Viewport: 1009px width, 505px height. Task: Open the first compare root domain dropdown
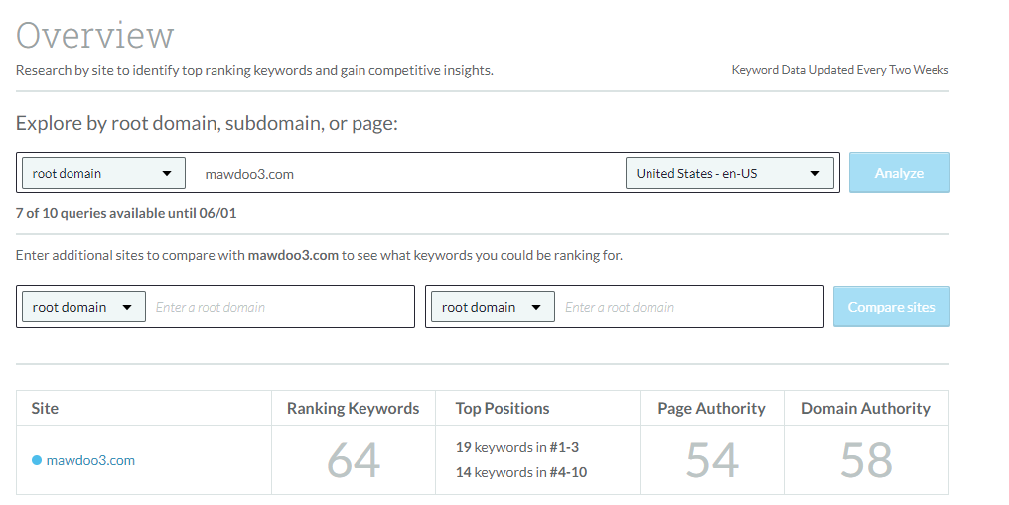coord(83,307)
